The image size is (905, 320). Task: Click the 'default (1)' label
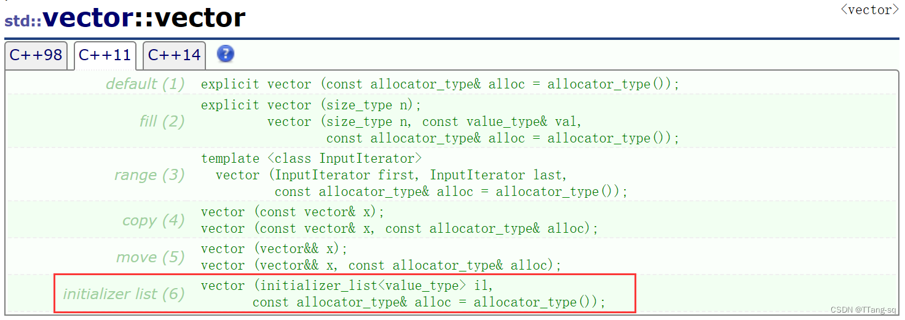click(145, 84)
